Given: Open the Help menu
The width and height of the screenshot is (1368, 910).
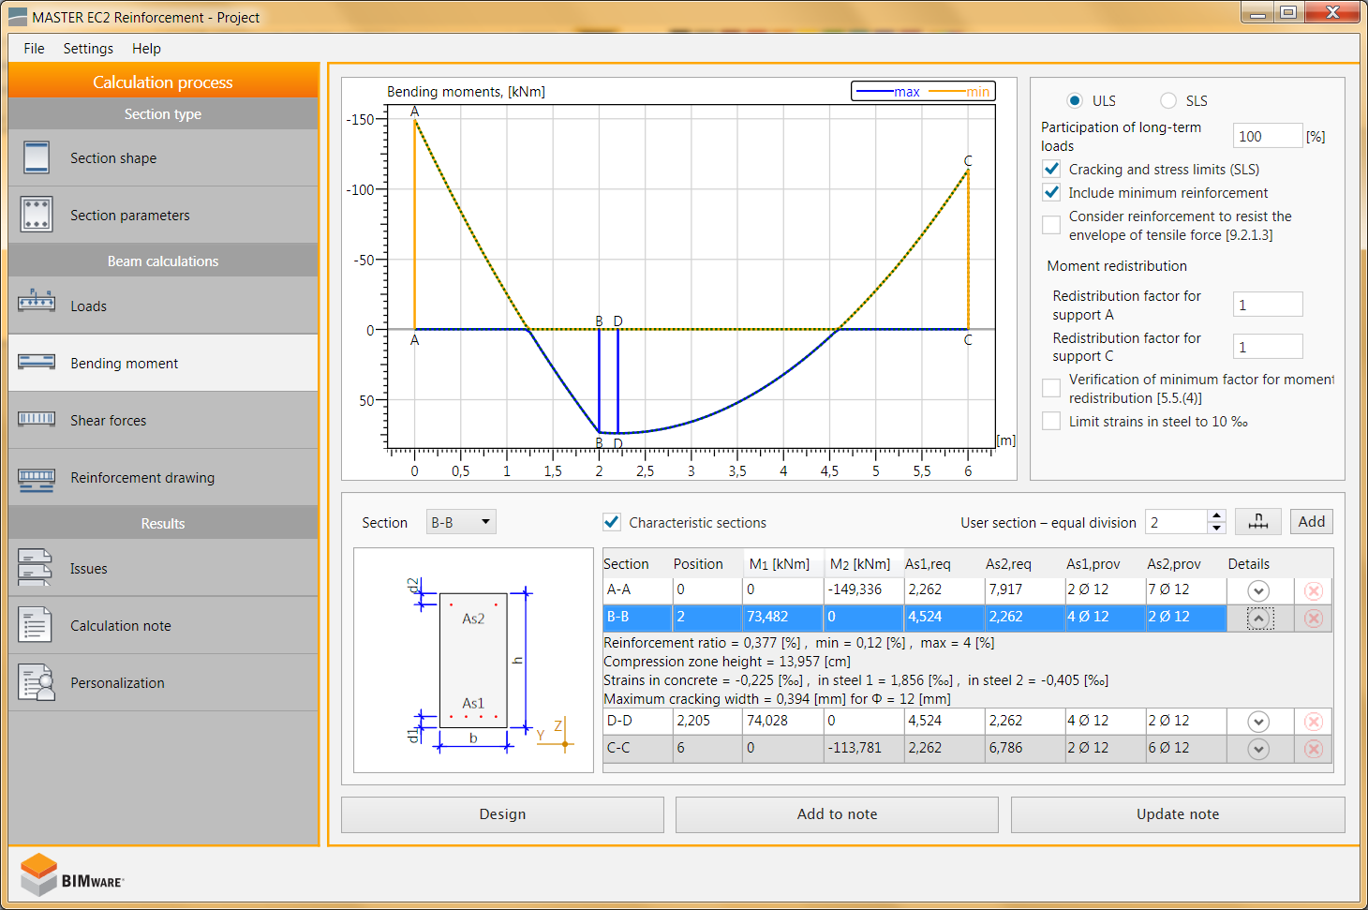Looking at the screenshot, I should (x=146, y=49).
